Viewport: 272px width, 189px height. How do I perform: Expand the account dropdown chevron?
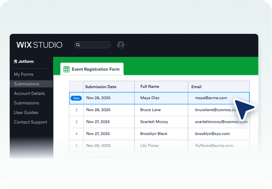click(x=127, y=45)
